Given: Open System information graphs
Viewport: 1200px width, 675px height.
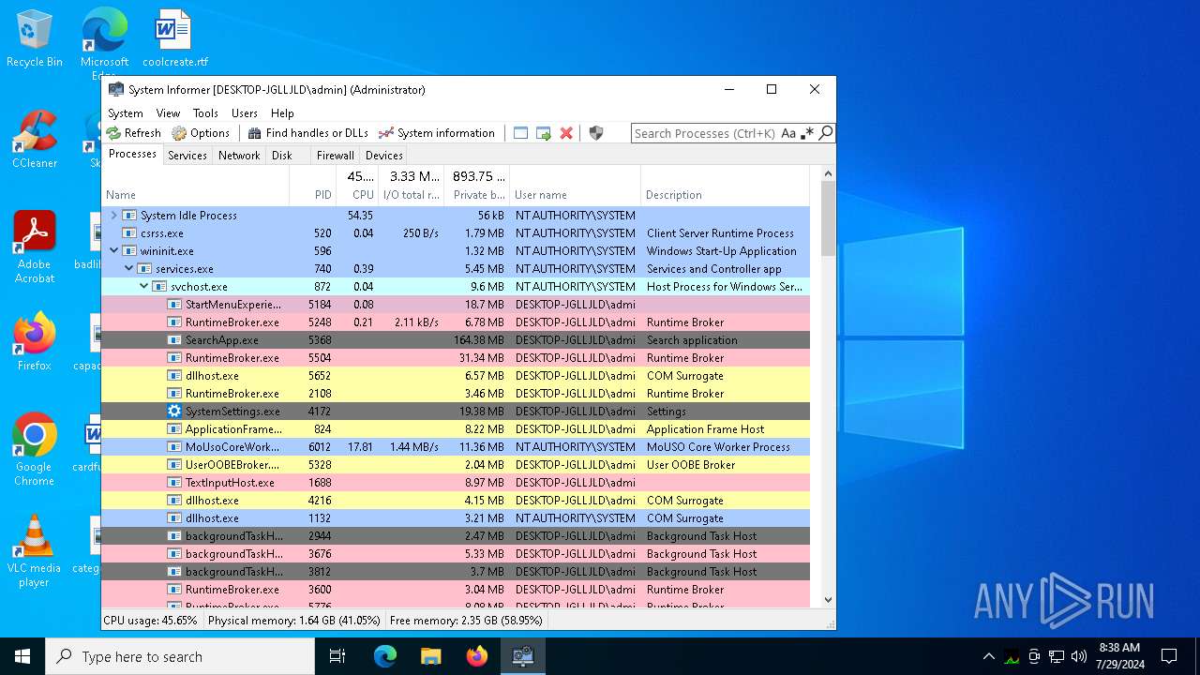Looking at the screenshot, I should [437, 133].
